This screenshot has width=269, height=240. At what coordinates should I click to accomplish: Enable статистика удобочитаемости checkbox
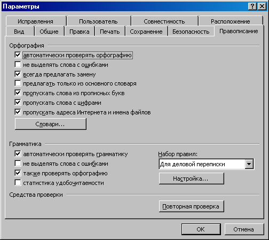click(18, 183)
